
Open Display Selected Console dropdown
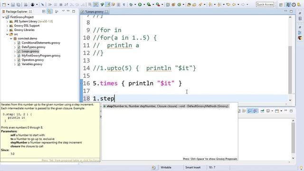click(x=272, y=111)
